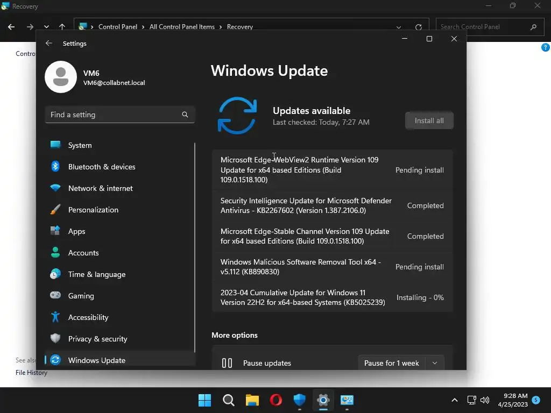The width and height of the screenshot is (551, 413).
Task: Open File History link in Recovery window
Action: pos(31,373)
